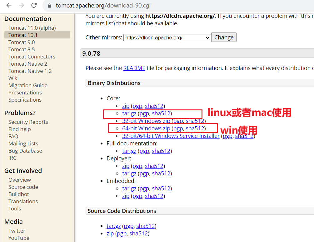Image resolution: width=314 pixels, height=242 pixels.
Task: Go to Tomcat Connectors
Action: (x=32, y=57)
